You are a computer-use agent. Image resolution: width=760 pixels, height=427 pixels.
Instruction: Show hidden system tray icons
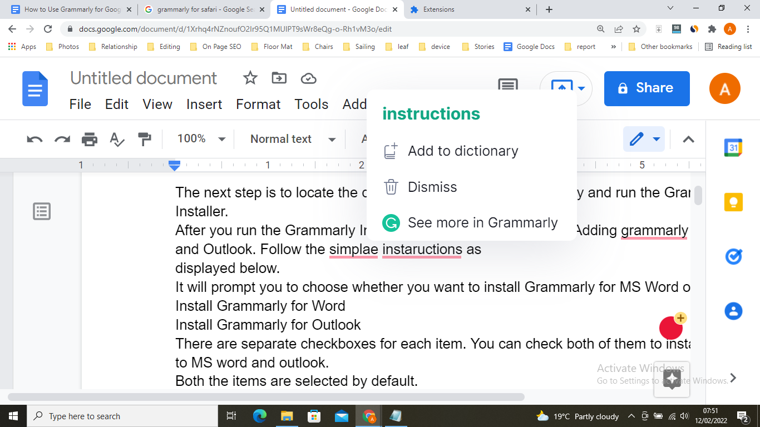click(x=631, y=416)
